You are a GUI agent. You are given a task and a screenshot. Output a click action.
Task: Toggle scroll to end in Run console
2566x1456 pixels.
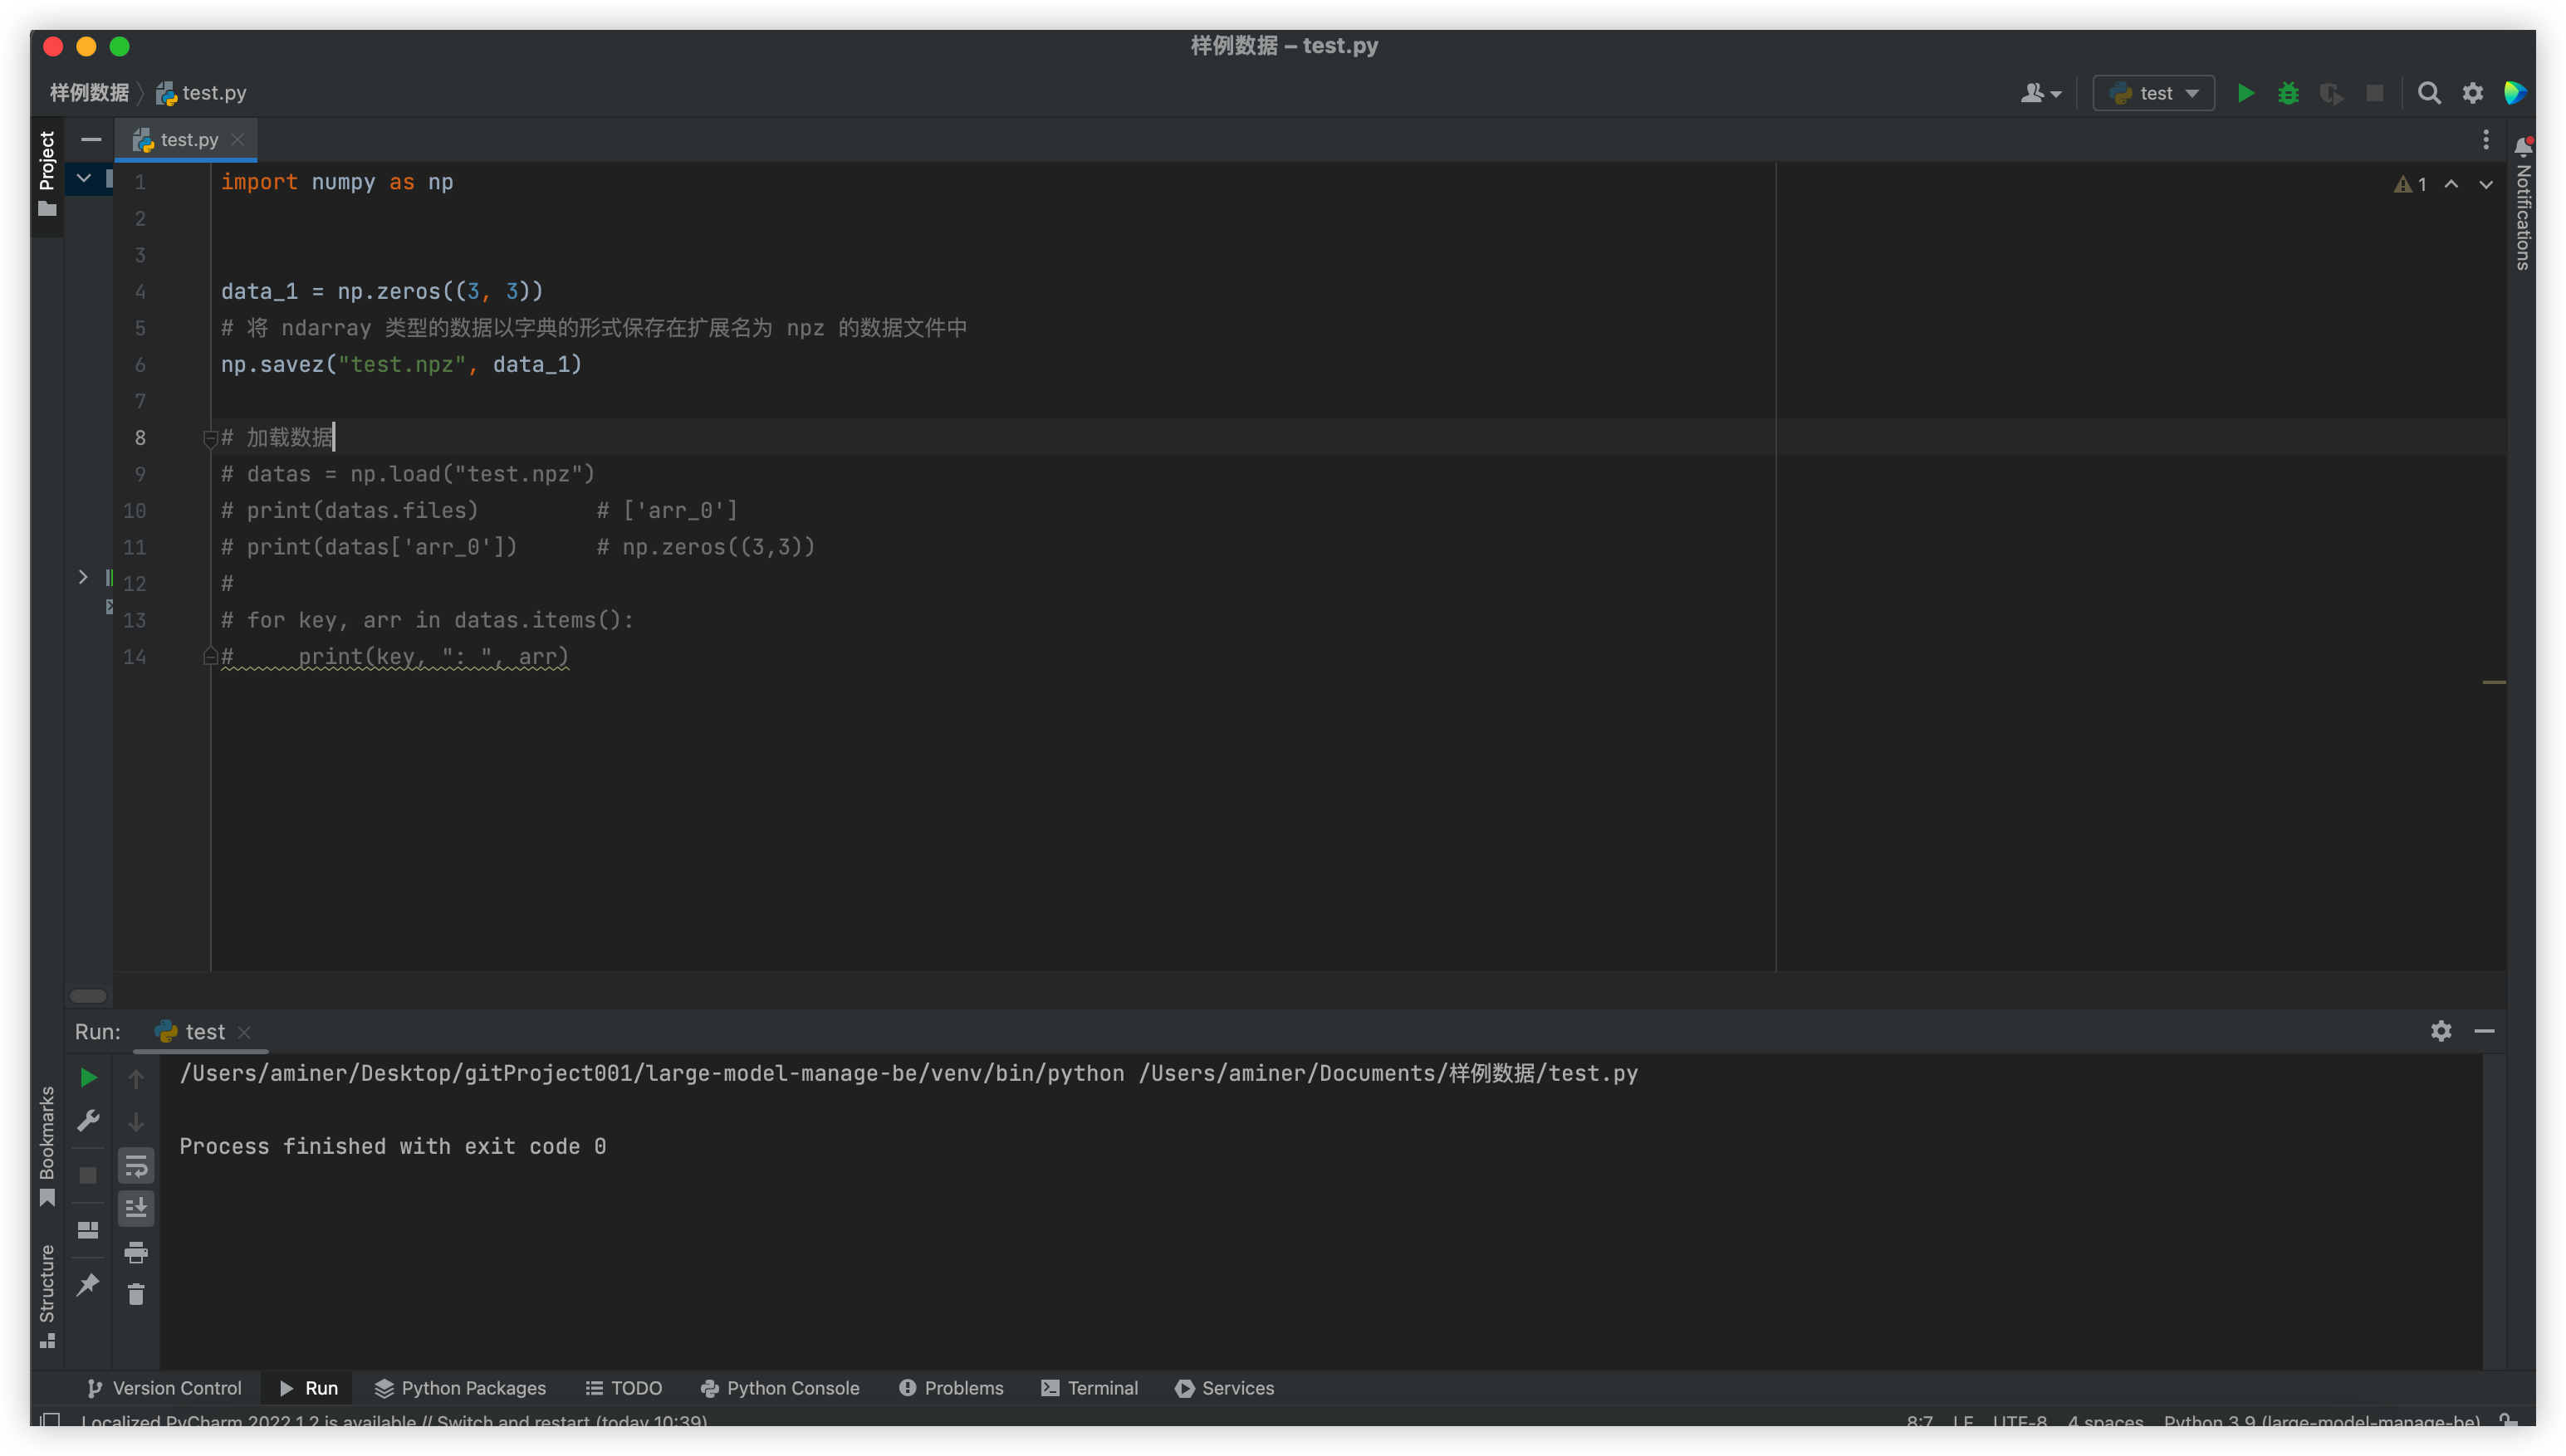pos(136,1208)
